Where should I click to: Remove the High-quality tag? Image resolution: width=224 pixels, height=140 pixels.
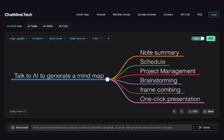pos(27,38)
